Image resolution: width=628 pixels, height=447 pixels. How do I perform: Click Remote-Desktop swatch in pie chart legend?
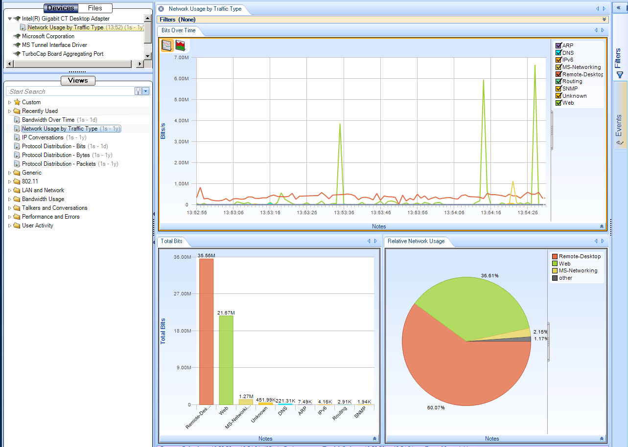click(555, 256)
